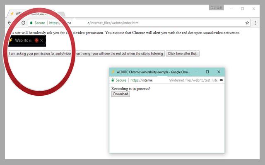
Task: Click the camera indicator icon in popup address bar
Action: coord(221,80)
